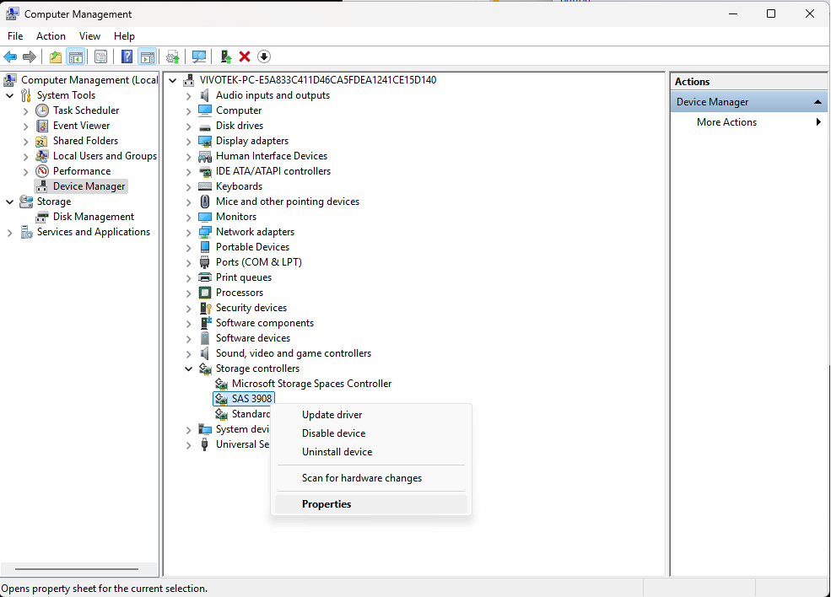Select Audio inputs and outputs category
Screen dimensions: 831x597
(273, 95)
